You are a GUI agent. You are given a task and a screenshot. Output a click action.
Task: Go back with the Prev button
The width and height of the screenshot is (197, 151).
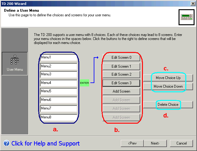coord(132,143)
